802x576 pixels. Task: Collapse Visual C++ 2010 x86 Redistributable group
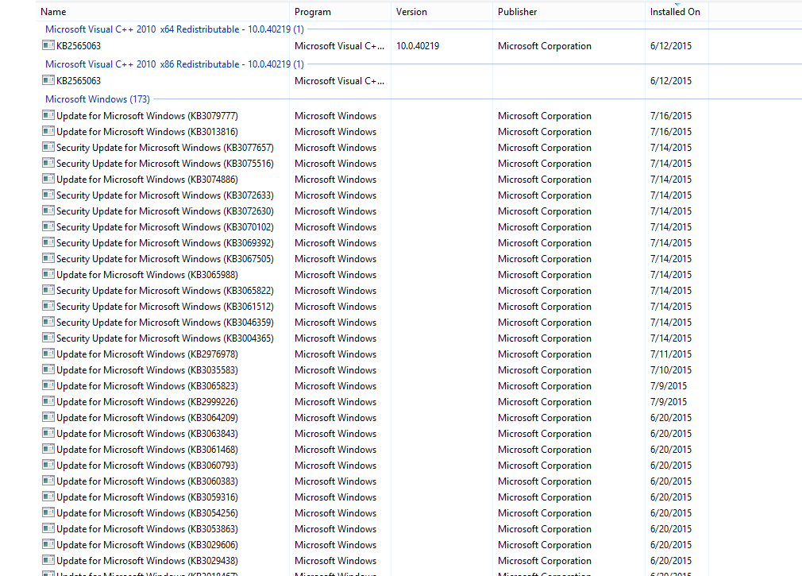click(174, 64)
